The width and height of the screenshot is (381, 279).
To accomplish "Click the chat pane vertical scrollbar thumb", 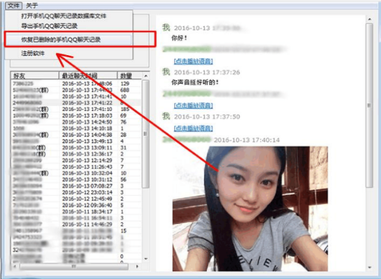I will [x=370, y=105].
